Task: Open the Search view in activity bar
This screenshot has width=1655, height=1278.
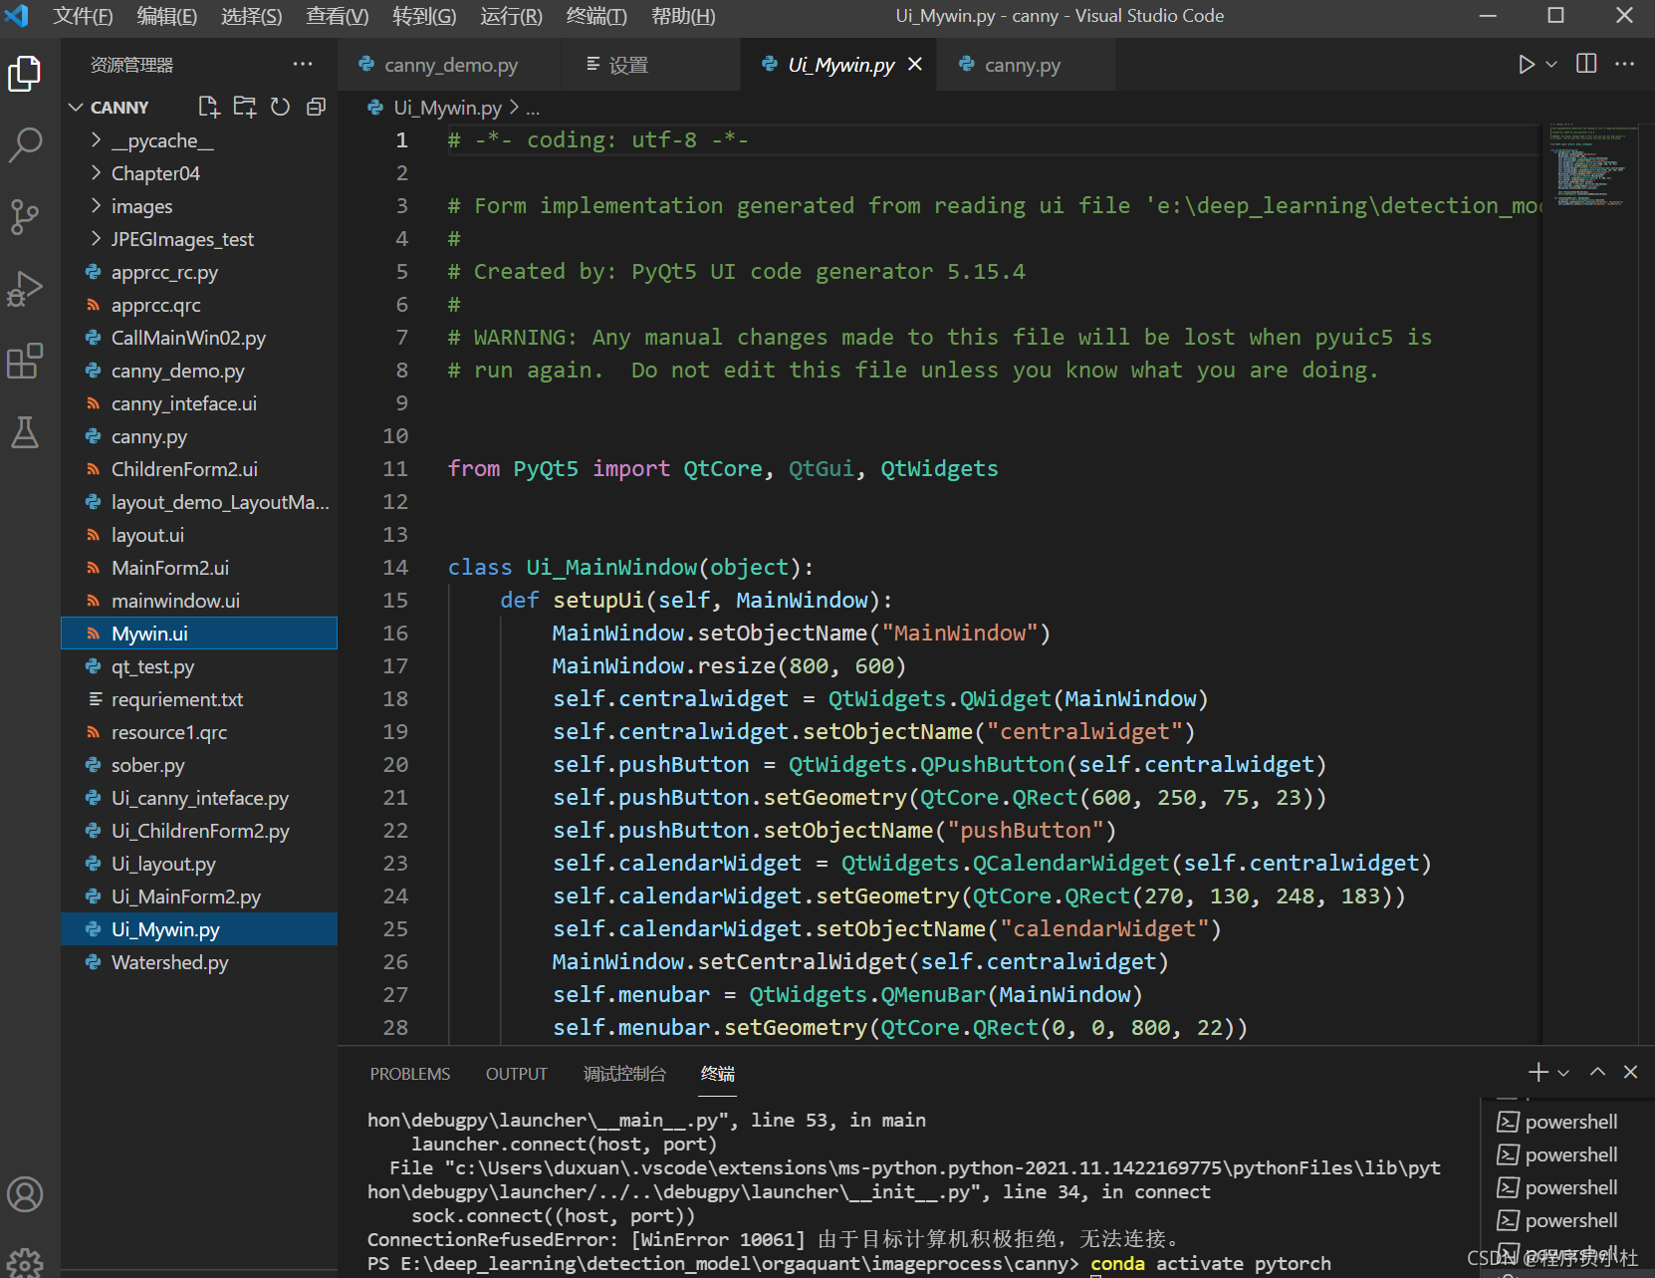Action: (x=25, y=144)
